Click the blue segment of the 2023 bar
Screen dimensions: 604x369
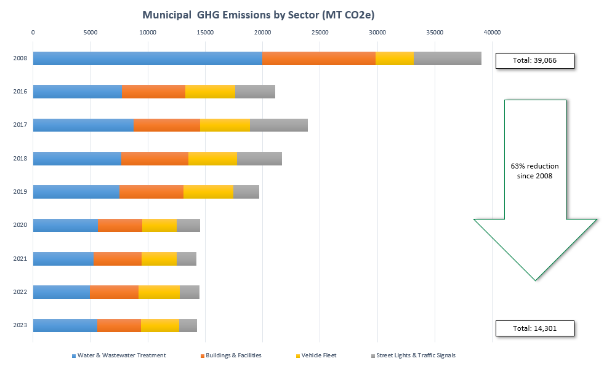tap(65, 326)
